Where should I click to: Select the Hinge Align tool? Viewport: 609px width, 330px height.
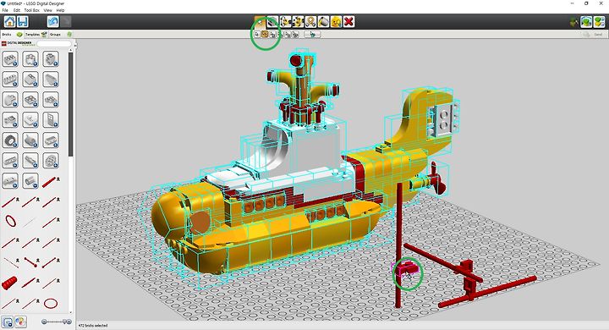(298, 21)
